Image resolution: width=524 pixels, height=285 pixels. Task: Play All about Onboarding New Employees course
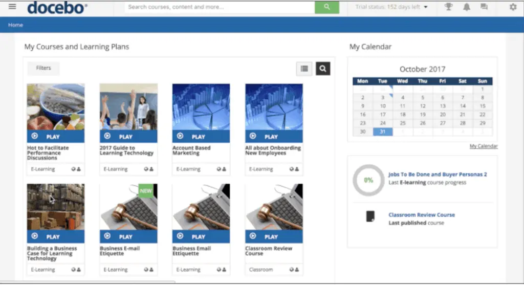pos(274,136)
